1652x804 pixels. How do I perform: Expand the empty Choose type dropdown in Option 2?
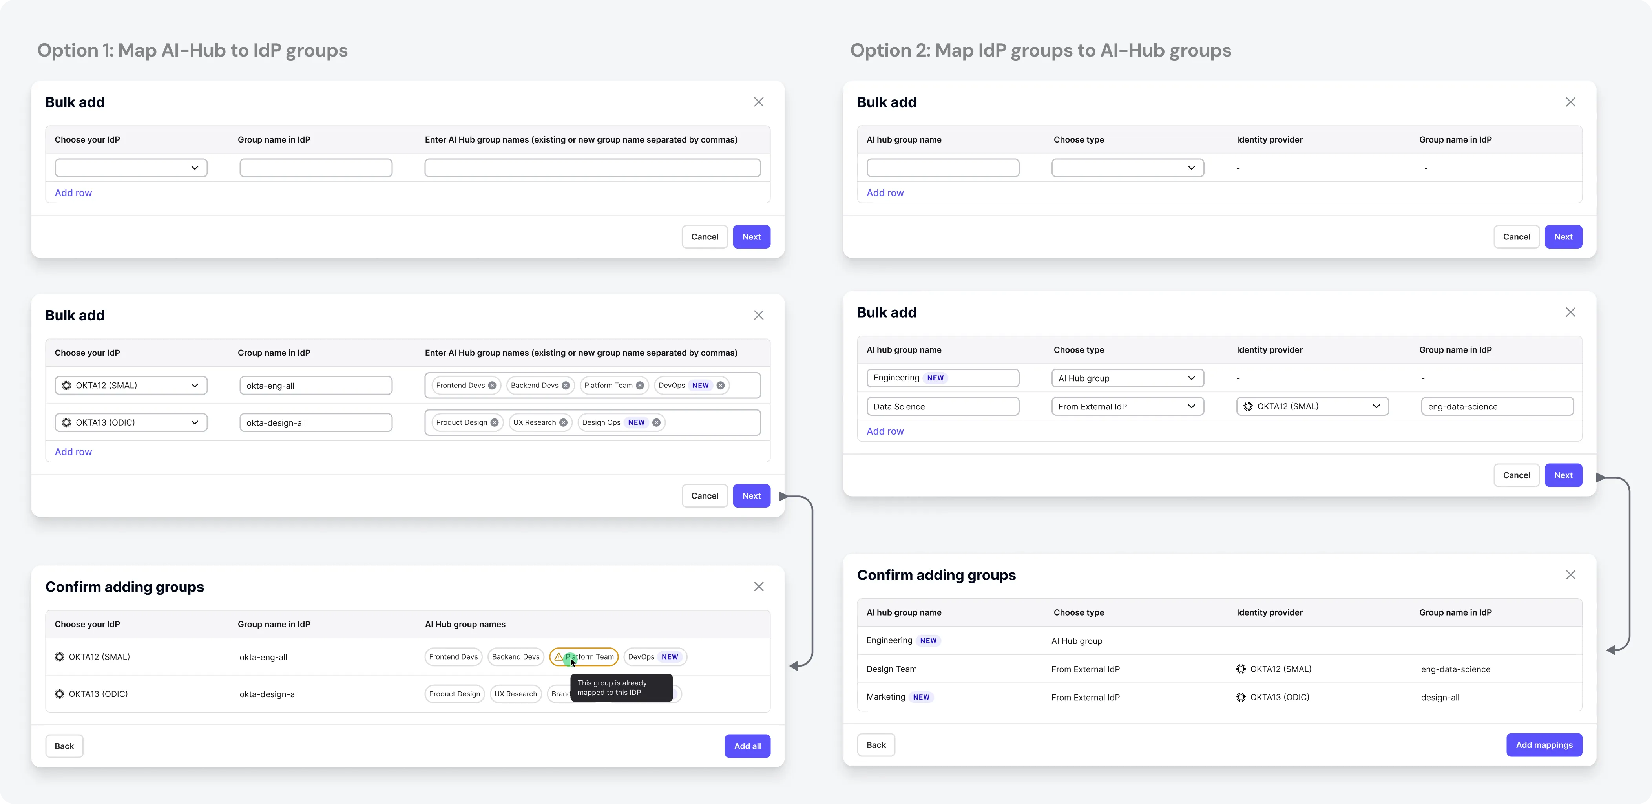pyautogui.click(x=1127, y=168)
